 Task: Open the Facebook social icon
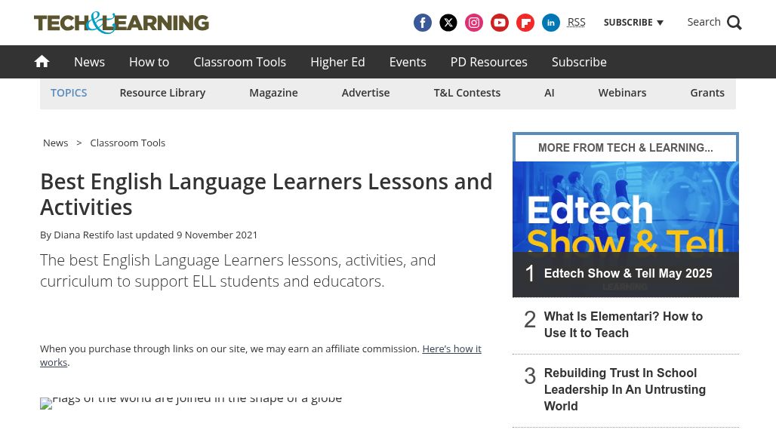422,23
